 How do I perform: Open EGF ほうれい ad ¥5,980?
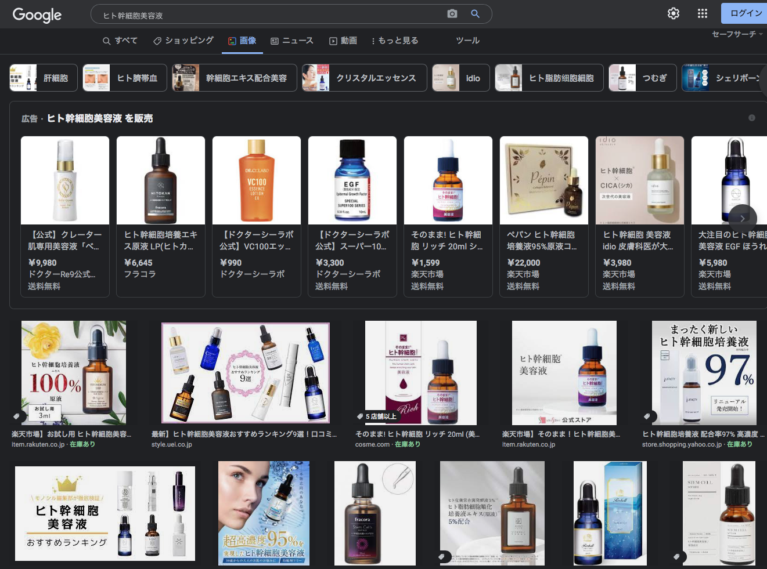point(729,216)
